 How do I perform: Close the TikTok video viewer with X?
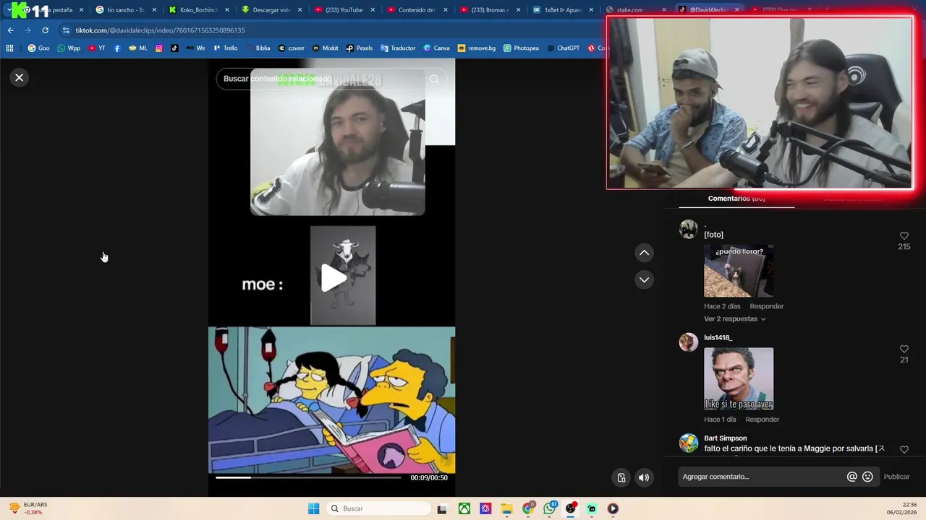[20, 77]
